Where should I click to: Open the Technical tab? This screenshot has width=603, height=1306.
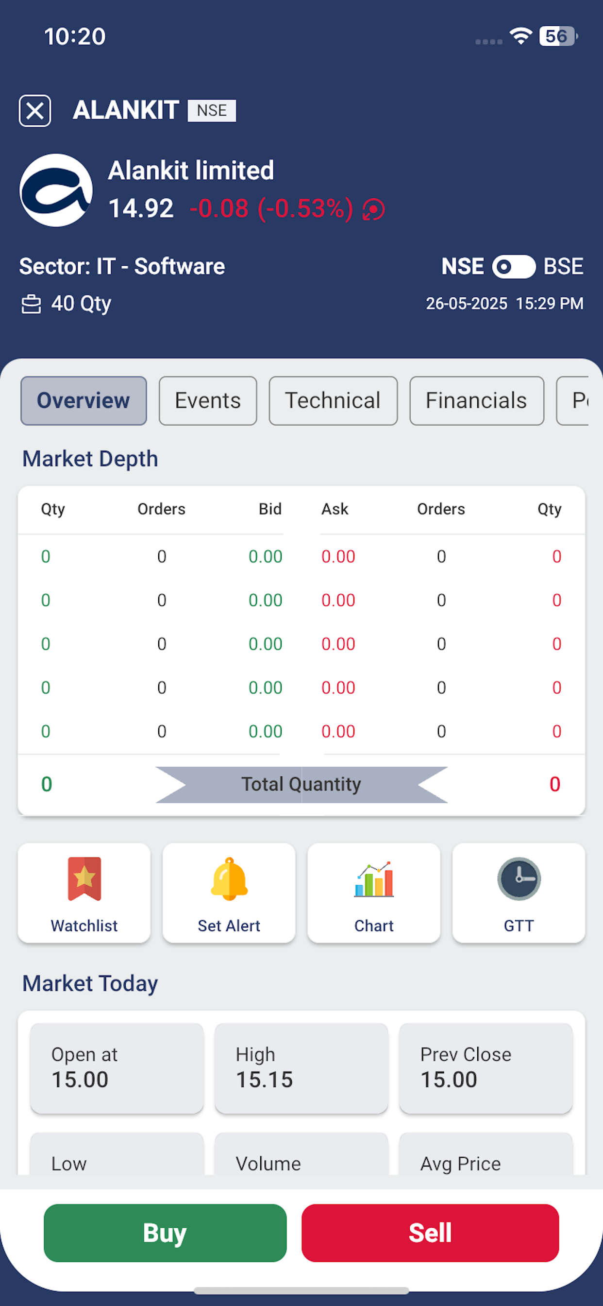[x=333, y=400]
